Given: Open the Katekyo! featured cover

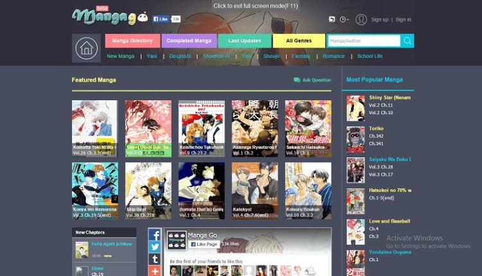Looking at the screenshot, I should tap(255, 191).
